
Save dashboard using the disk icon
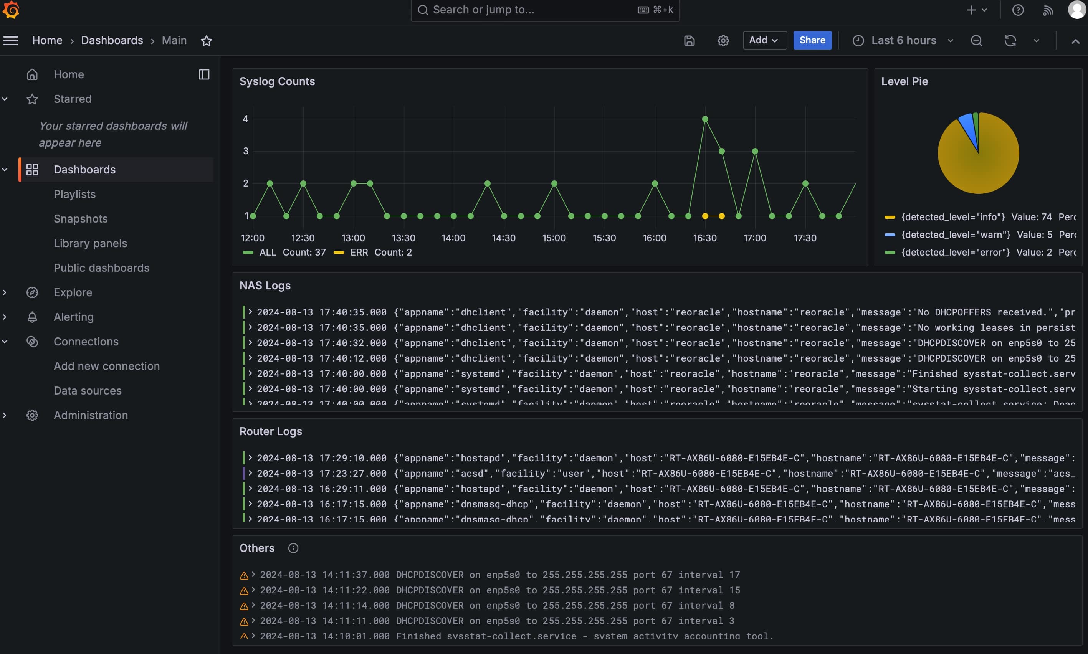tap(689, 41)
